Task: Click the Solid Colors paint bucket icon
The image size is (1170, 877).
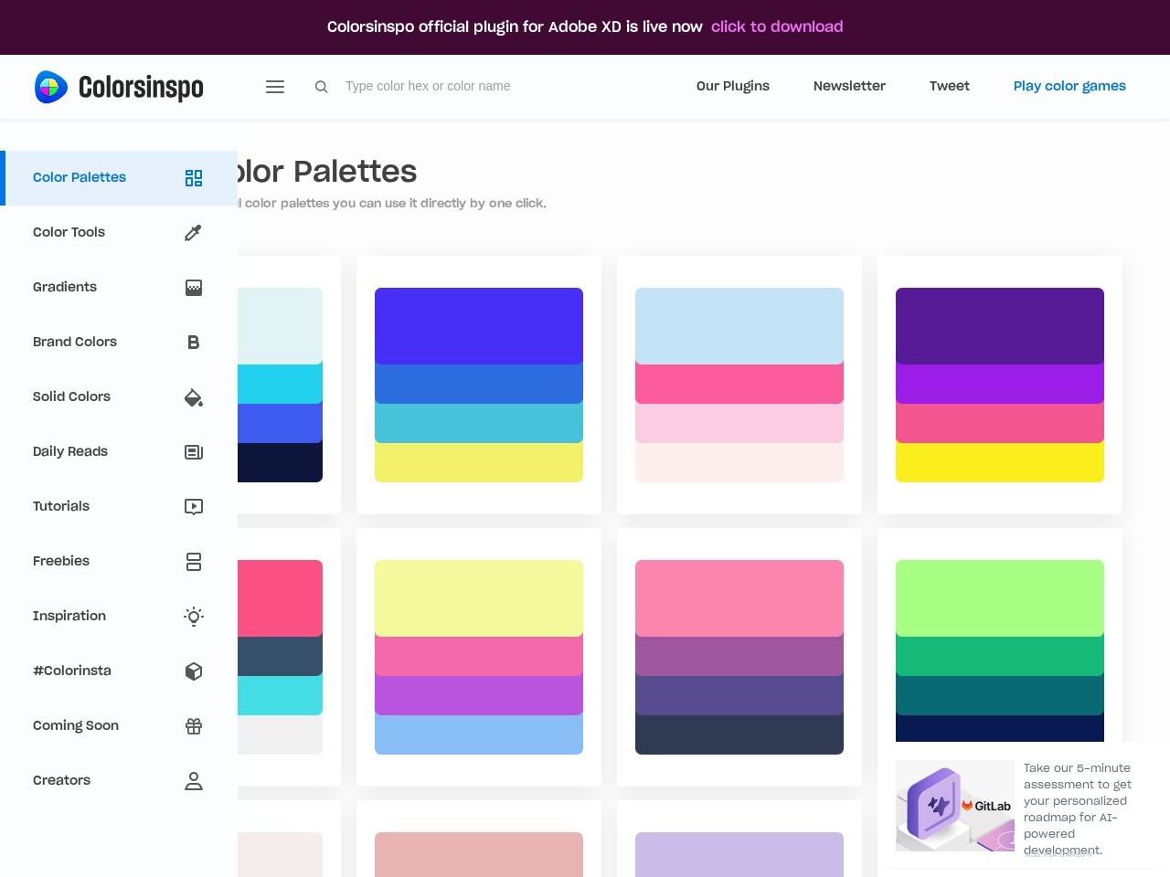Action: point(194,397)
